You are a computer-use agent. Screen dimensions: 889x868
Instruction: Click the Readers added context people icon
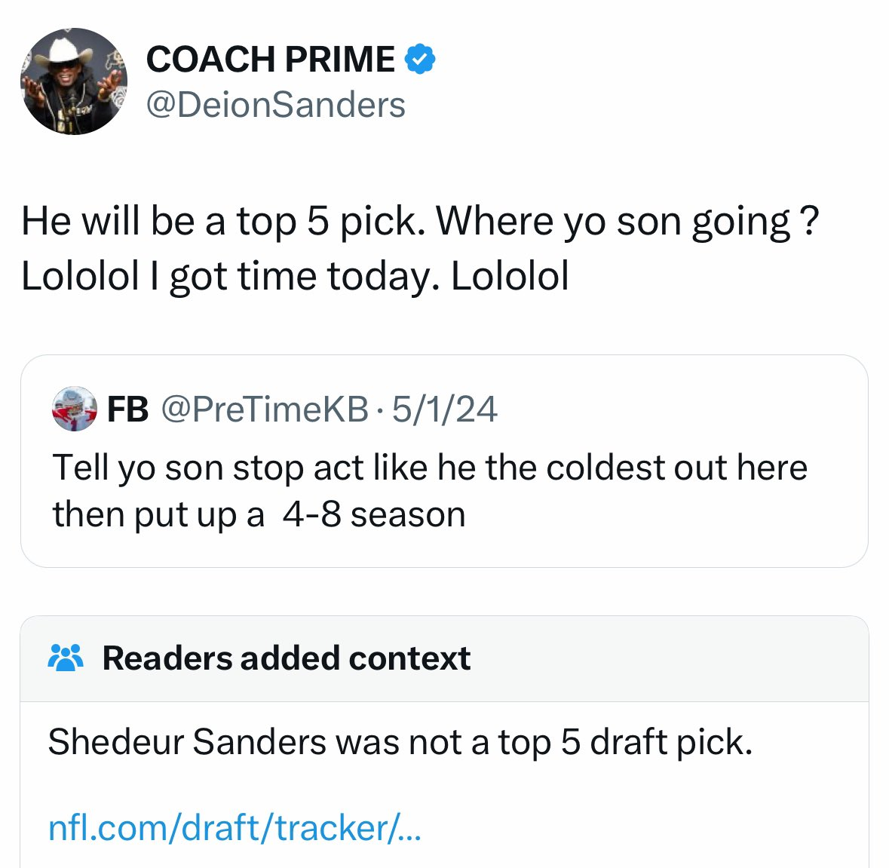[x=66, y=658]
